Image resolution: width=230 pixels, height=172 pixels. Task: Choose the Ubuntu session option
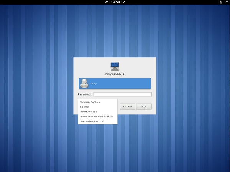[x=84, y=107]
